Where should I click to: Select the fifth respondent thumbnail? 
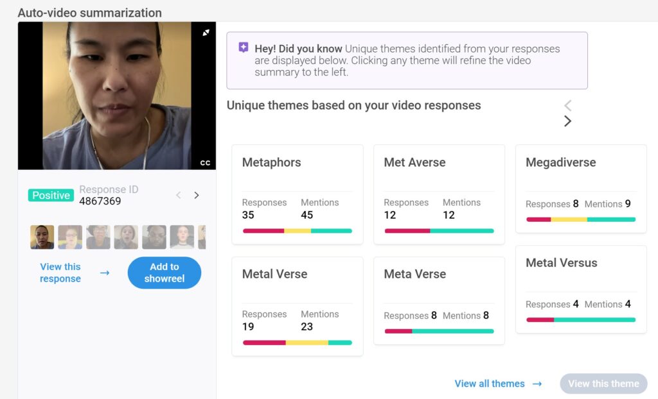point(154,237)
